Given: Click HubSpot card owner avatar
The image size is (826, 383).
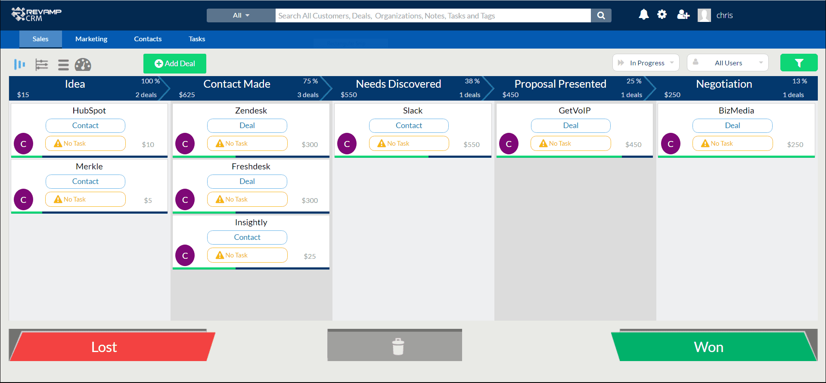Looking at the screenshot, I should point(23,144).
